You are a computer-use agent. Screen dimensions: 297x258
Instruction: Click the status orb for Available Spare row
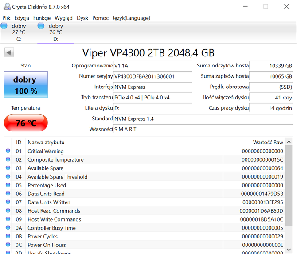pos(8,168)
